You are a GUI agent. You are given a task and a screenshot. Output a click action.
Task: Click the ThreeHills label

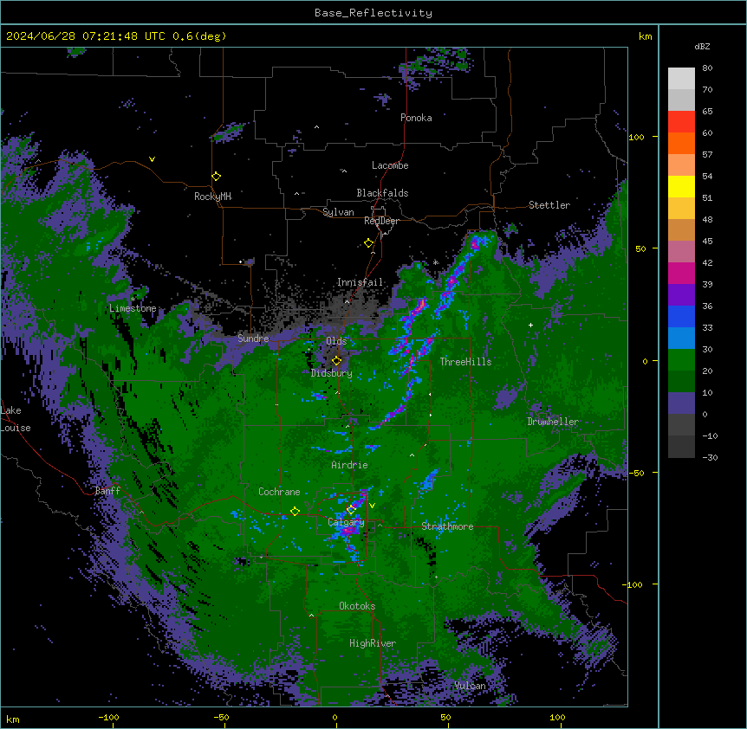[x=465, y=362]
